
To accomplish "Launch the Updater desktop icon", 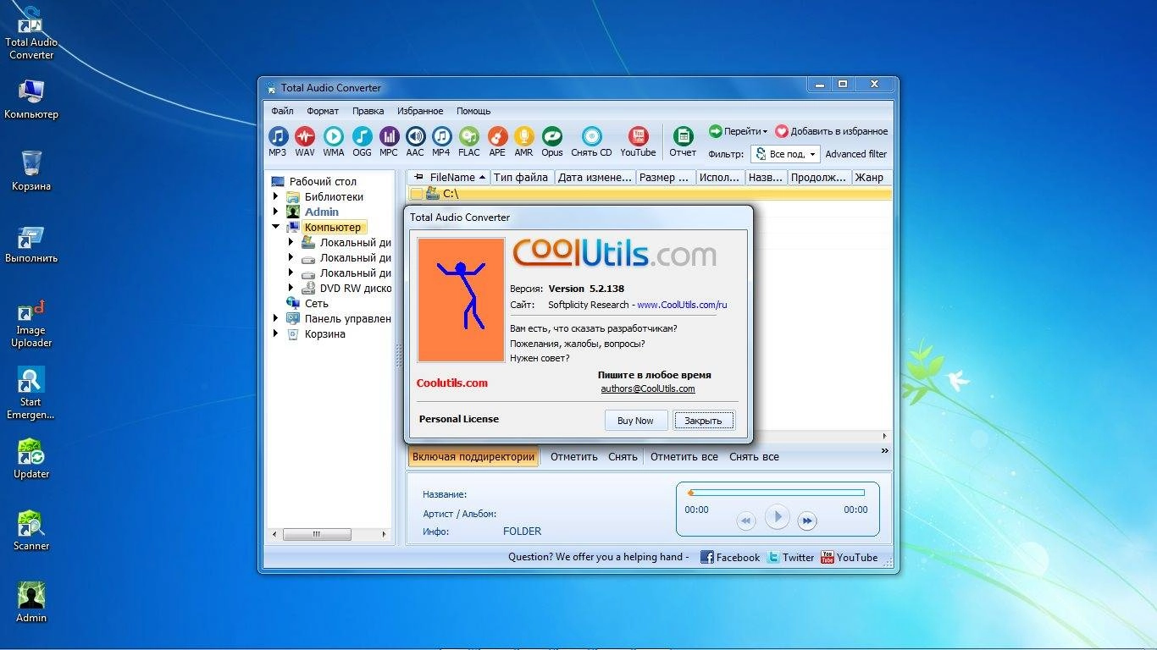I will coord(31,459).
